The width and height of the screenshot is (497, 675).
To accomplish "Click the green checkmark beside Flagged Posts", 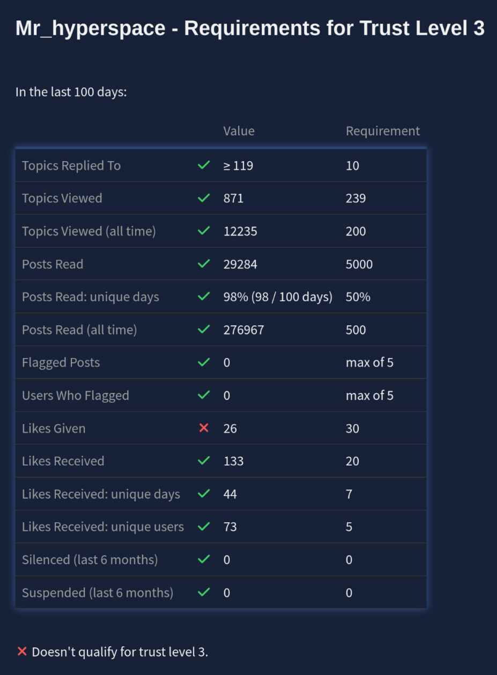I will tap(203, 362).
